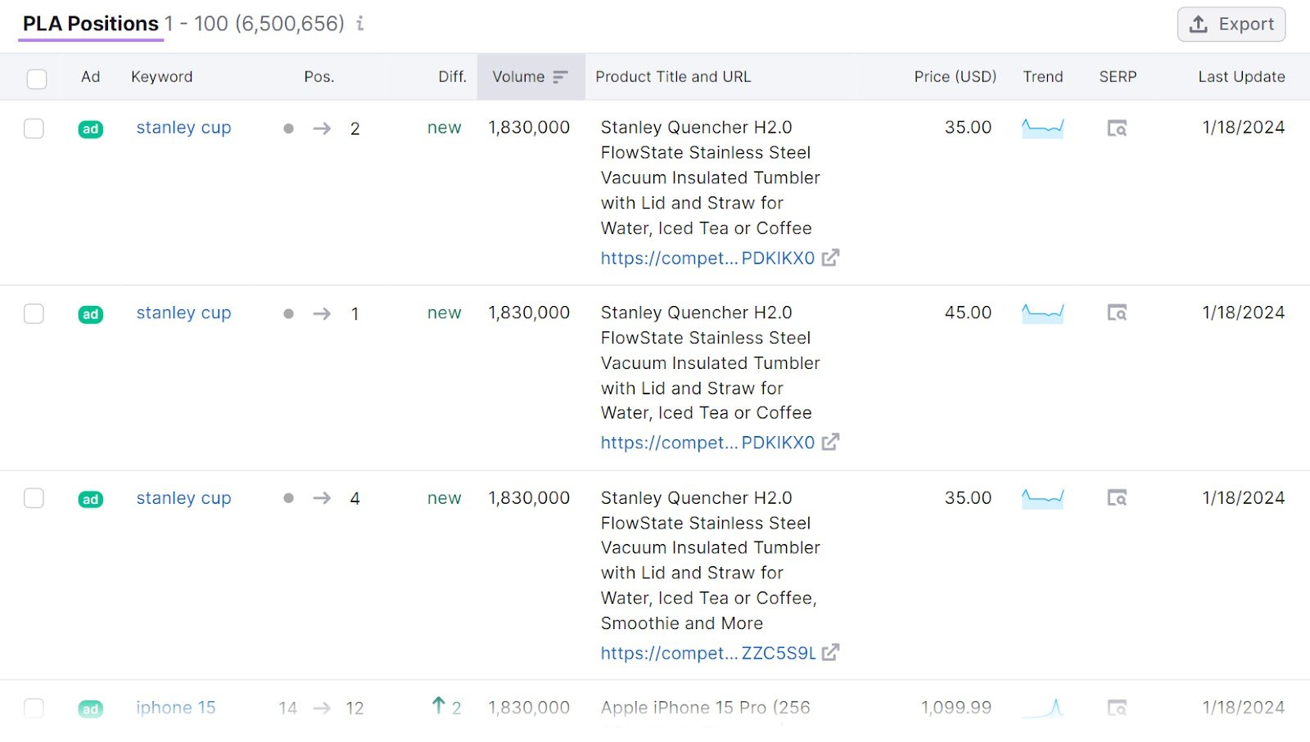Open the first row's PDKIKX0 product URL
The height and width of the screenshot is (742, 1310).
coord(707,259)
